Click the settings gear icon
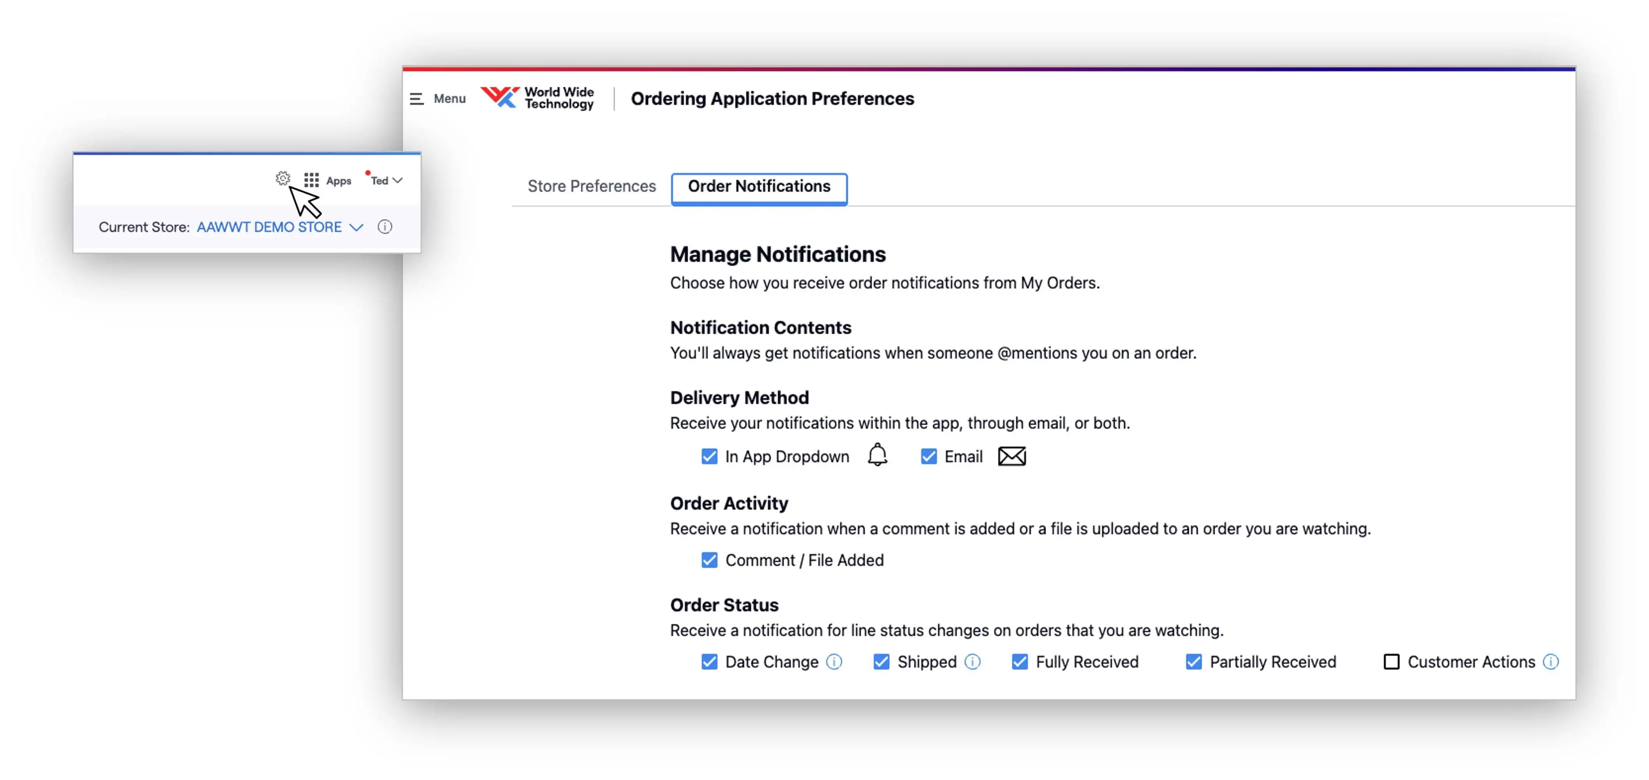 282,179
